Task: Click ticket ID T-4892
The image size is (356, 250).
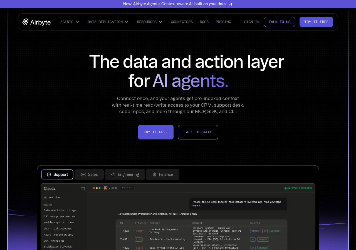Action: click(x=124, y=231)
